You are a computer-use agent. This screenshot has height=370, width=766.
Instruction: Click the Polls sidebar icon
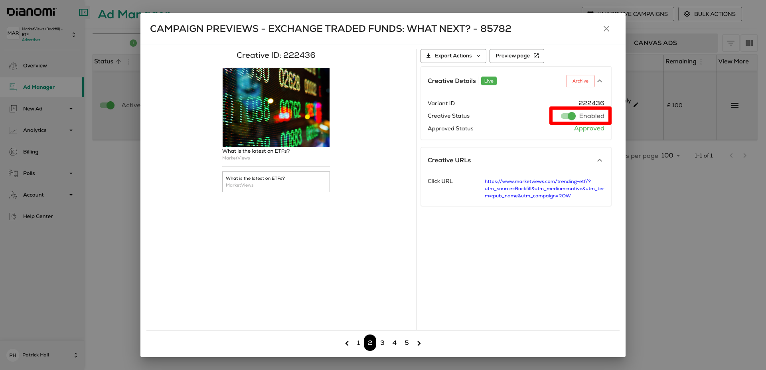13,173
